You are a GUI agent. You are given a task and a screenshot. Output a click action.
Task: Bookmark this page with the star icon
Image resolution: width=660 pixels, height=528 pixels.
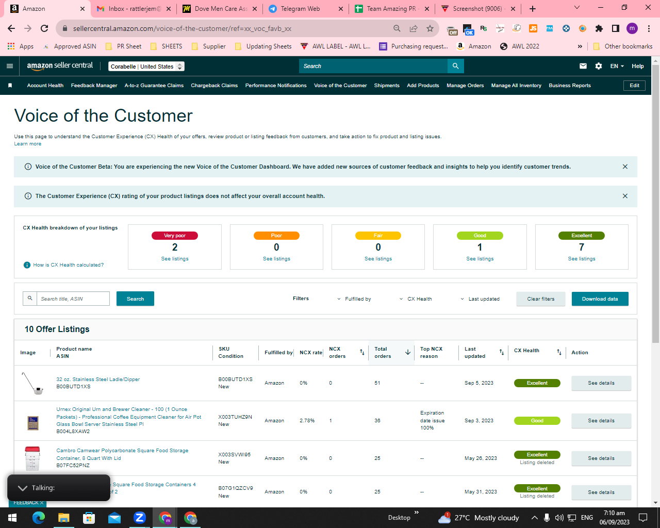pos(430,28)
